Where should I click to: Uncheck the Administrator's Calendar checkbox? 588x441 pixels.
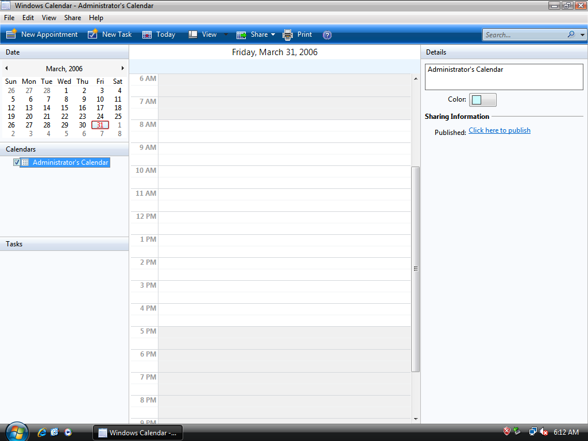click(17, 163)
